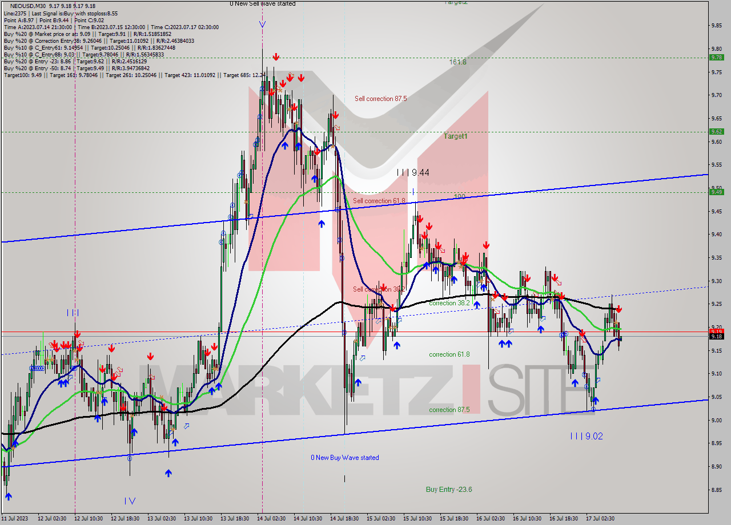Click the 'Buy Entry -23.6' label
Image resolution: width=731 pixels, height=525 pixels.
click(449, 490)
